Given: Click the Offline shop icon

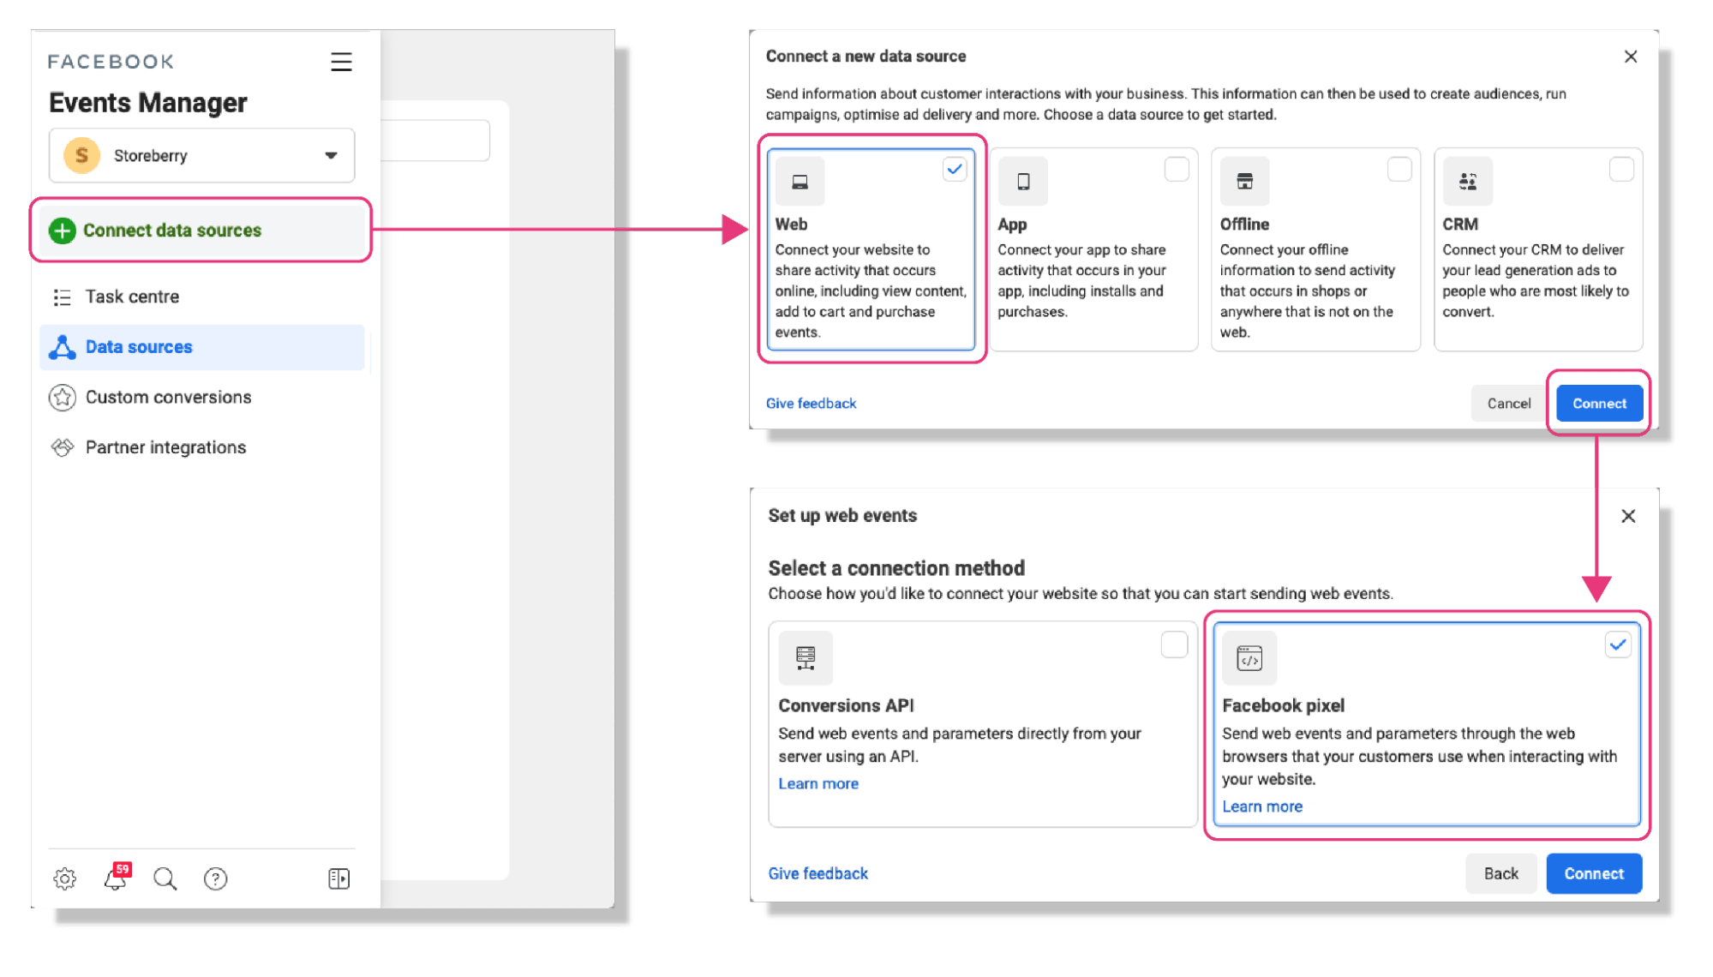Looking at the screenshot, I should (1245, 181).
